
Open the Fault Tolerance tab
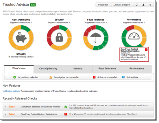tap(107, 69)
